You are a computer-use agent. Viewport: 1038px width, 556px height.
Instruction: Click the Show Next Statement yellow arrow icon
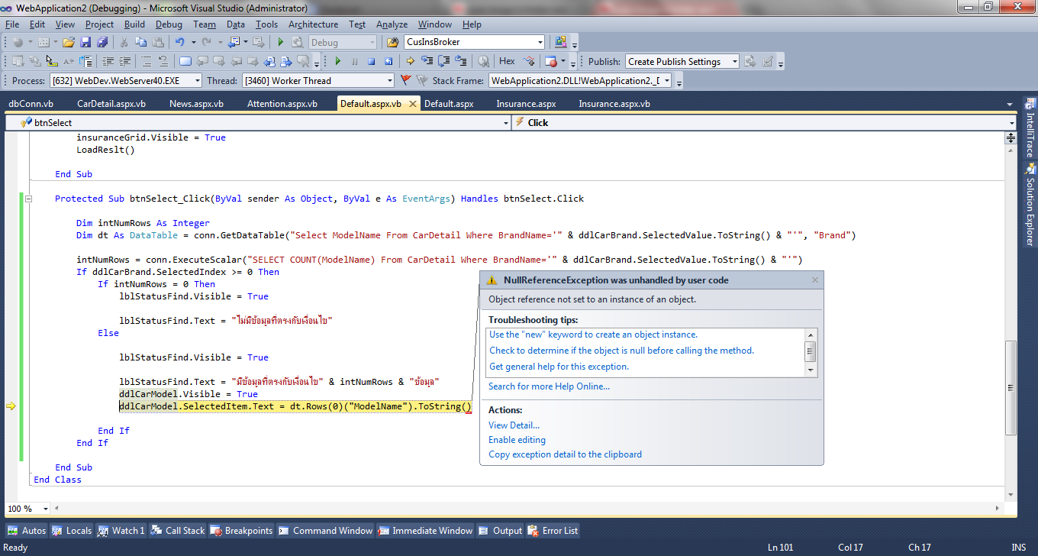tap(410, 61)
